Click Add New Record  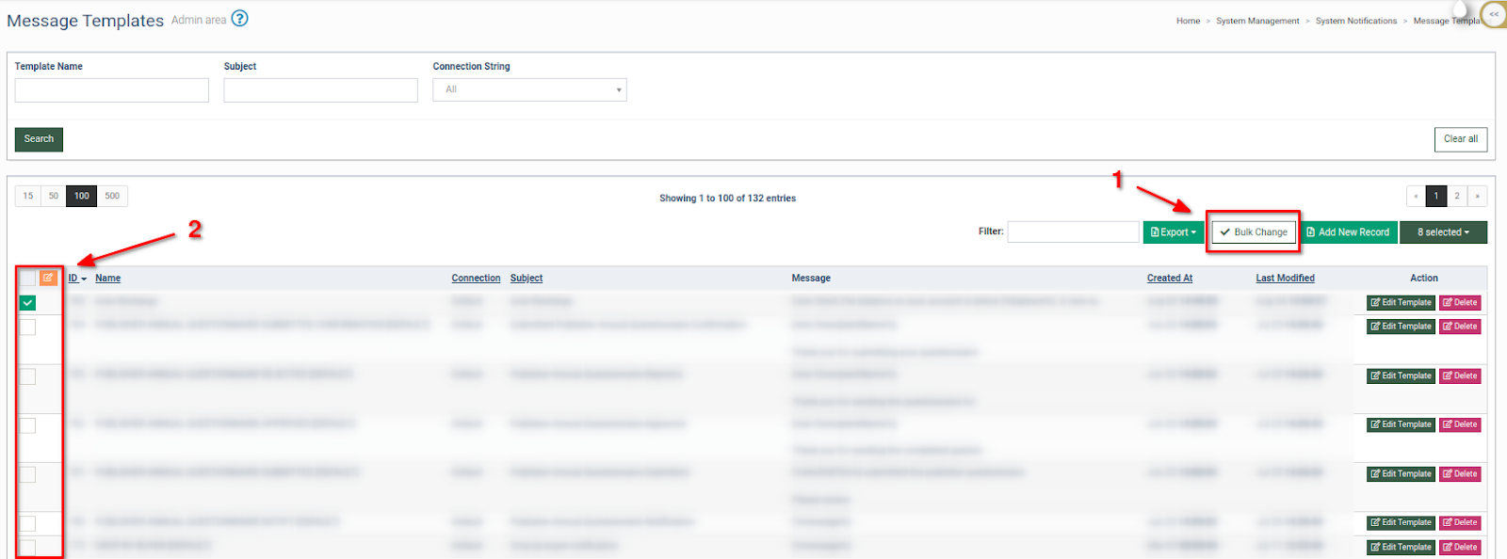tap(1348, 232)
